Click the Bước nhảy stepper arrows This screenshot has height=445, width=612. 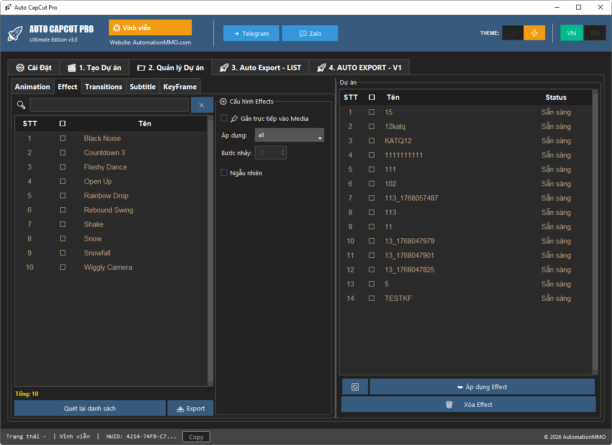pyautogui.click(x=283, y=153)
